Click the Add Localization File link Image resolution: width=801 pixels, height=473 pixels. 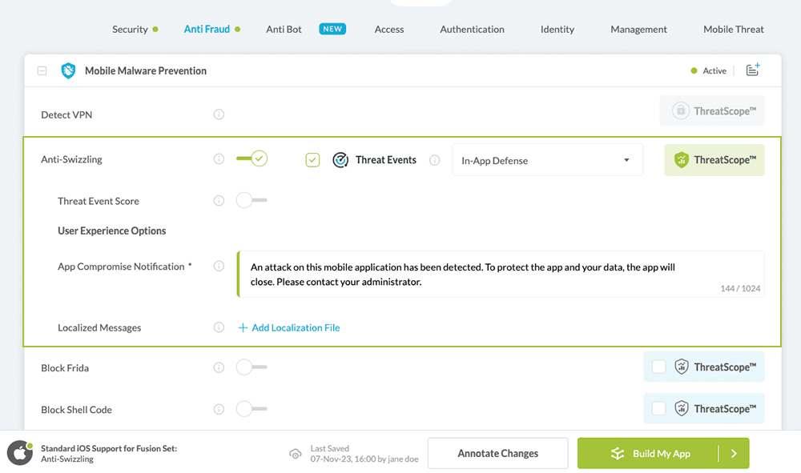[x=289, y=327]
